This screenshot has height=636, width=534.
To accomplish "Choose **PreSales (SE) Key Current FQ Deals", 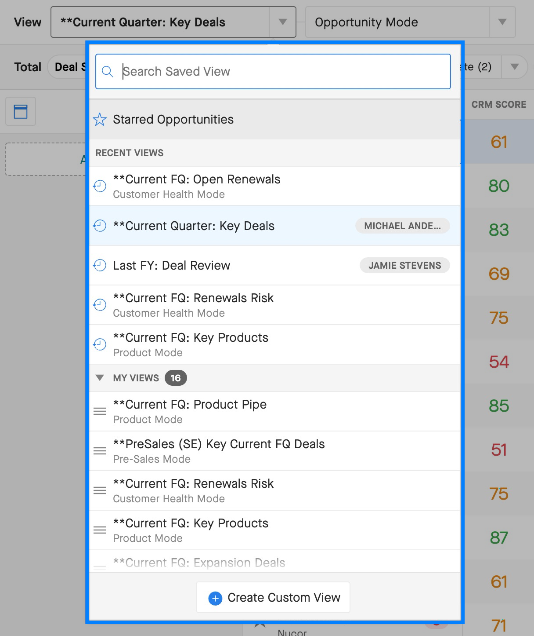I will 274,451.
